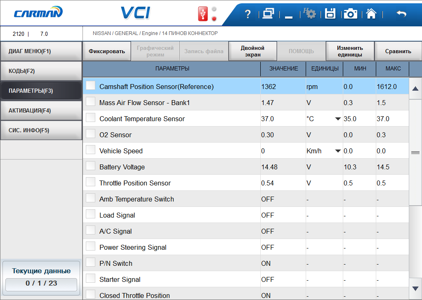Open the °C unit dropdown for coolant temperature
The image size is (422, 300).
(x=338, y=119)
